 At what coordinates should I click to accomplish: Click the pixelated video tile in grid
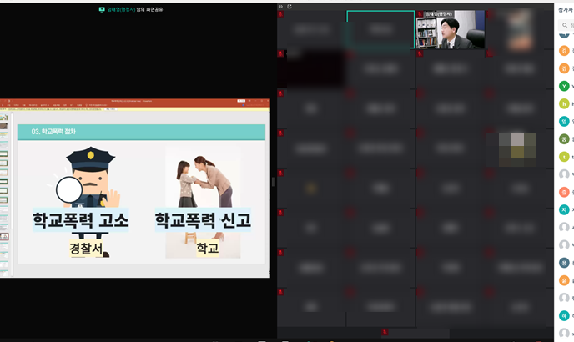pos(517,150)
